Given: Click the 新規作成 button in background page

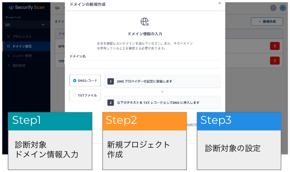Looking at the screenshot, I should pos(267,22).
